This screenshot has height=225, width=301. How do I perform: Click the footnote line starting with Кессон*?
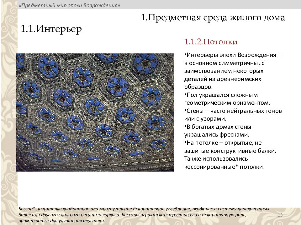[144, 209]
